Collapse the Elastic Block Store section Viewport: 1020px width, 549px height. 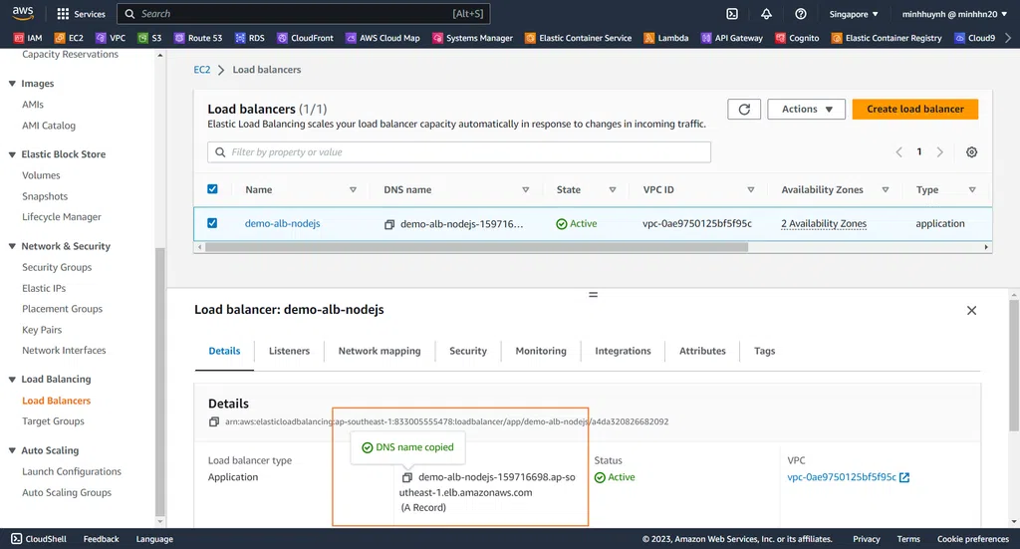[12, 154]
